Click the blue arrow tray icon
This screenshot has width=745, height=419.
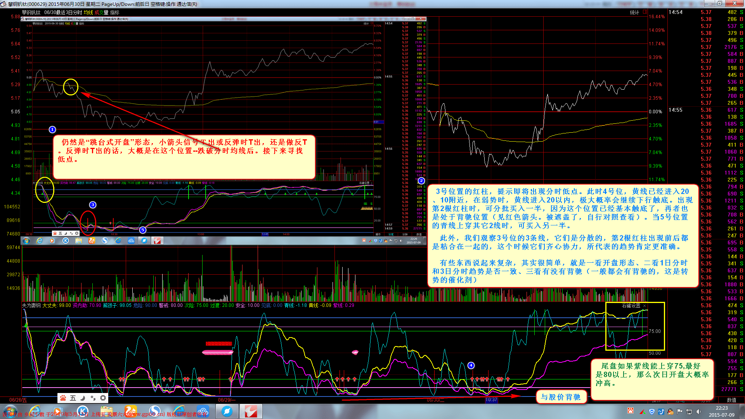pyautogui.click(x=661, y=412)
